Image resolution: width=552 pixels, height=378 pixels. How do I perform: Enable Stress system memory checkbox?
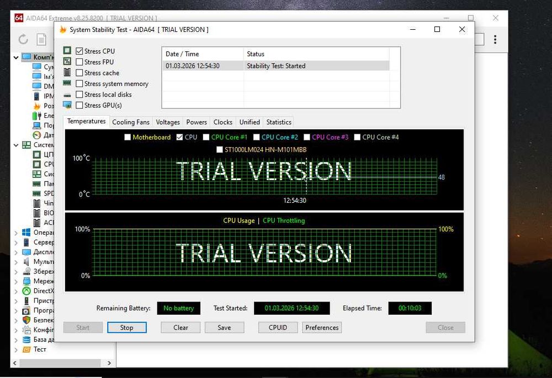(79, 84)
